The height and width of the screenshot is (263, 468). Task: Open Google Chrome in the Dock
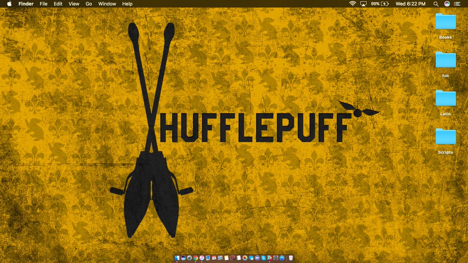pyautogui.click(x=195, y=258)
